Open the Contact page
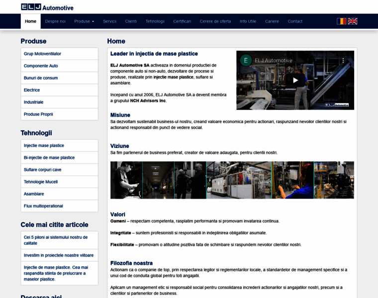Image resolution: width=378 pixels, height=298 pixels. [x=295, y=21]
